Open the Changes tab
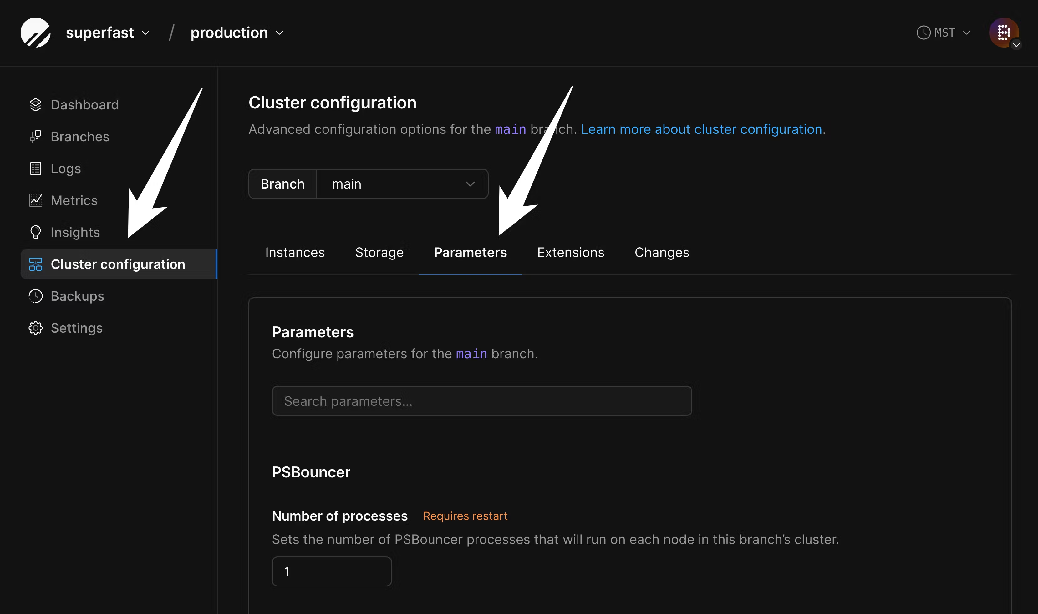Viewport: 1038px width, 614px height. click(x=661, y=252)
